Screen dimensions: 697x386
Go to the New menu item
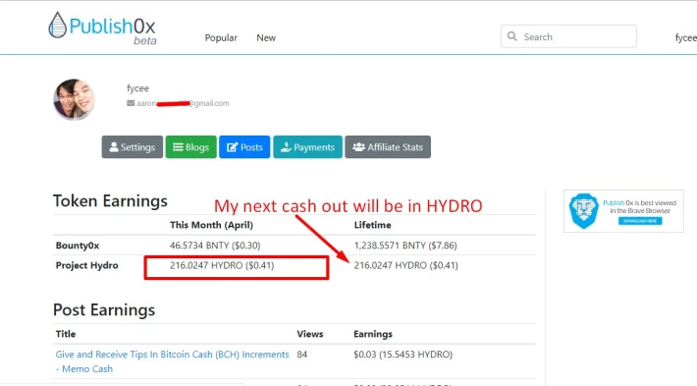click(266, 37)
